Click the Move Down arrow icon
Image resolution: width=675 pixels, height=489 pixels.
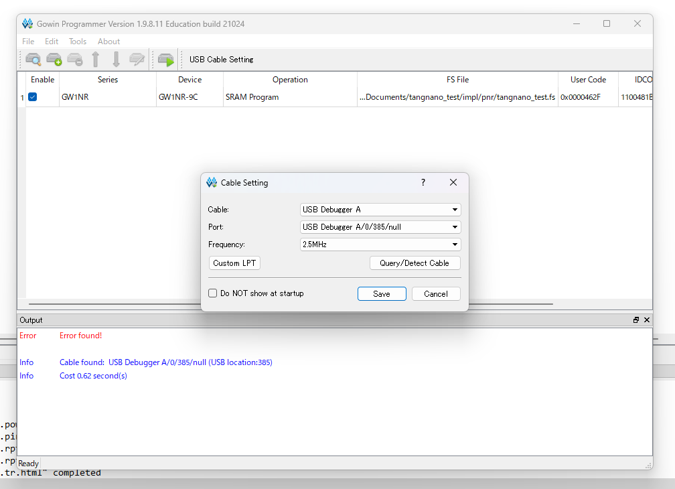117,60
